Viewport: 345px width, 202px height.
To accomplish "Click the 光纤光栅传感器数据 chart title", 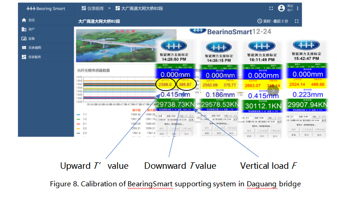I will [93, 71].
